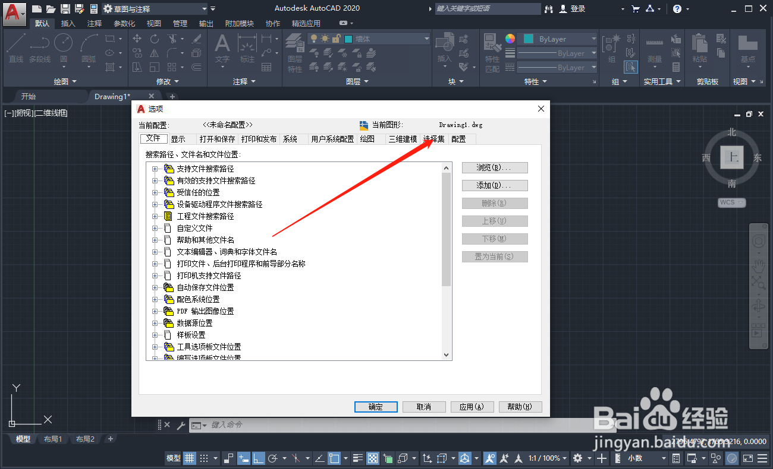Toggle the drawing grid display in status bar
Viewport: 773px width, 469px height.
(190, 458)
